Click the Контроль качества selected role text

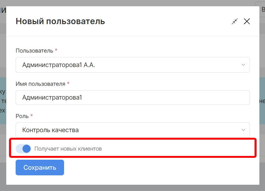[50, 130]
